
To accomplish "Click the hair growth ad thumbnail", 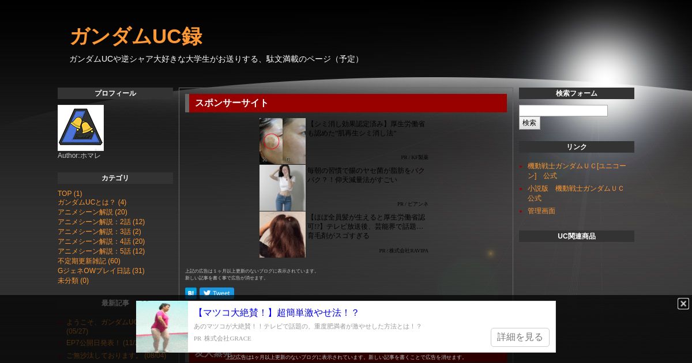I will [283, 235].
